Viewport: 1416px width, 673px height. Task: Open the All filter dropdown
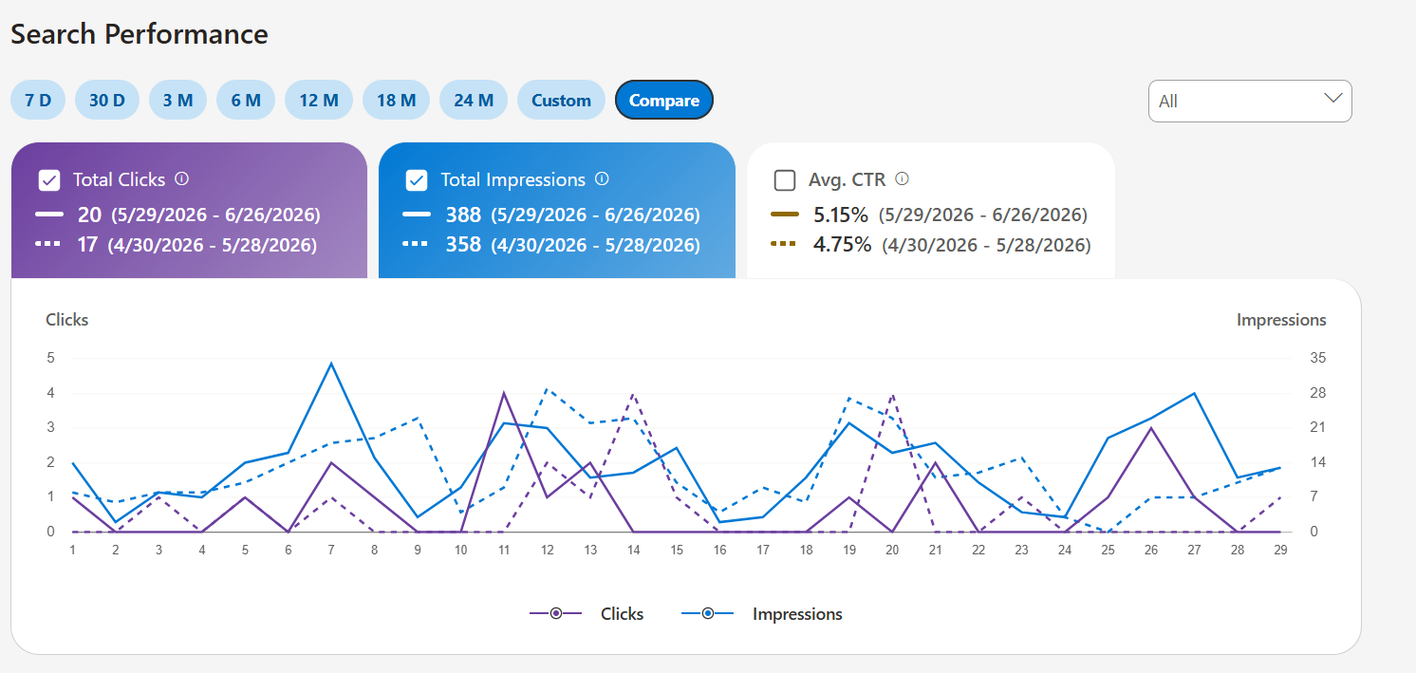(x=1250, y=101)
